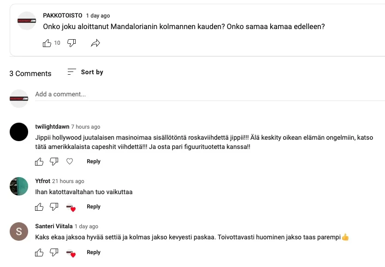Screen dimensions: 385x267
Task: Like Santeri Viitala's comment
Action: 39,252
